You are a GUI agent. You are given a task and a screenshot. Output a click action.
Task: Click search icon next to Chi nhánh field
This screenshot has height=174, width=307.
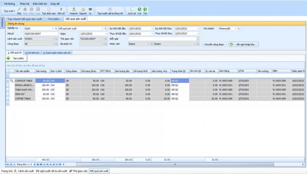point(239,29)
